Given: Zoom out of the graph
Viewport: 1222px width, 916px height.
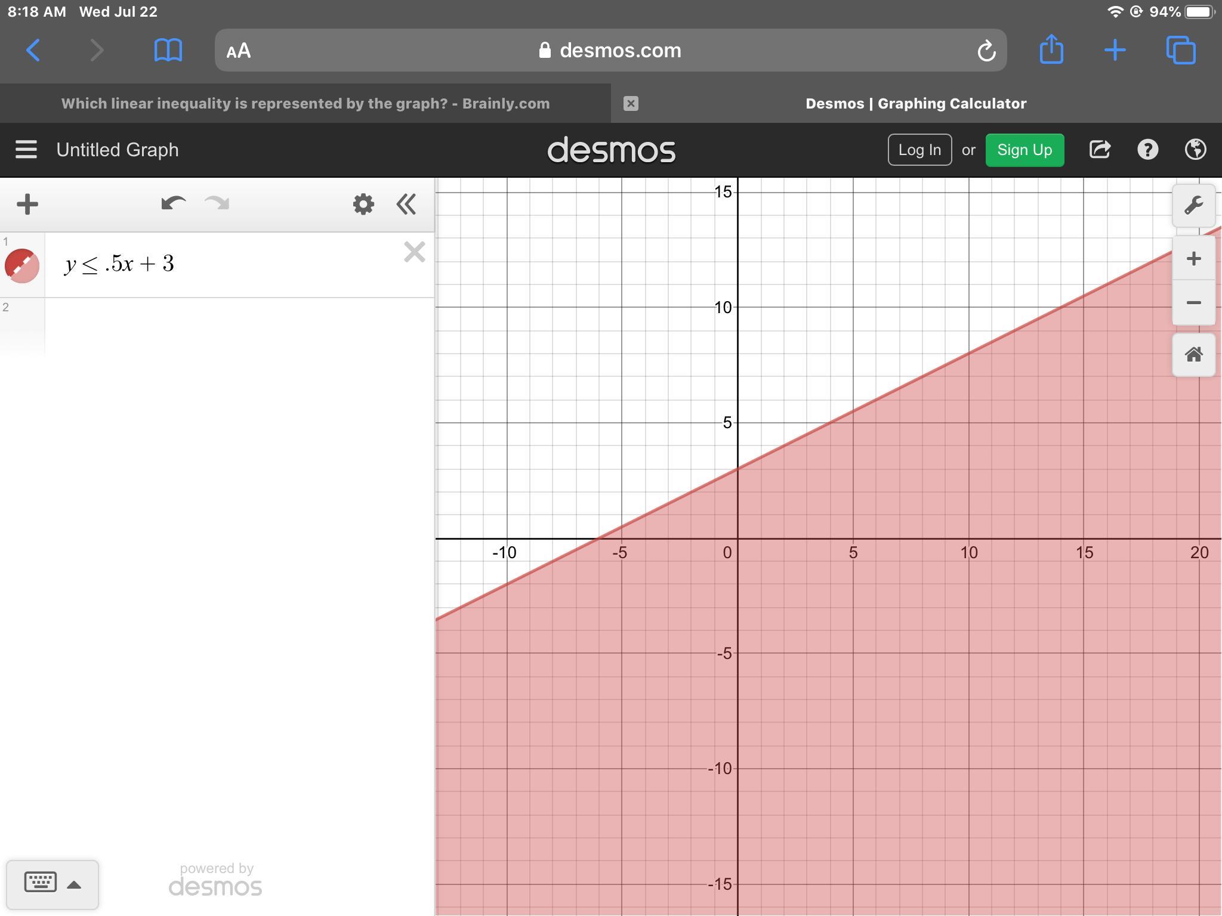Looking at the screenshot, I should point(1193,303).
